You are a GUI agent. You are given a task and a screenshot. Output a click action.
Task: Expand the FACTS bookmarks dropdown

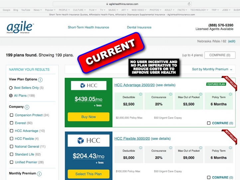pyautogui.click(x=182, y=10)
